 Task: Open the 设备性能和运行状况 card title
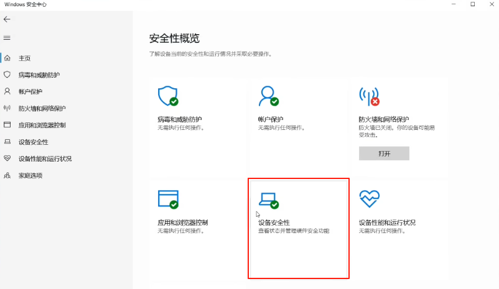coord(387,222)
